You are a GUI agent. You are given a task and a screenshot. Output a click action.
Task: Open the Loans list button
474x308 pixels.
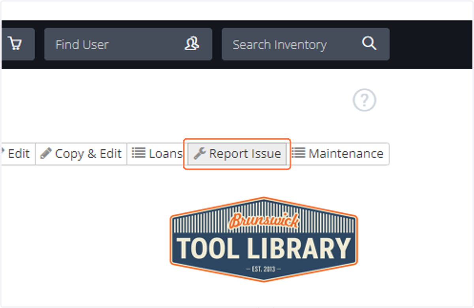[157, 154]
